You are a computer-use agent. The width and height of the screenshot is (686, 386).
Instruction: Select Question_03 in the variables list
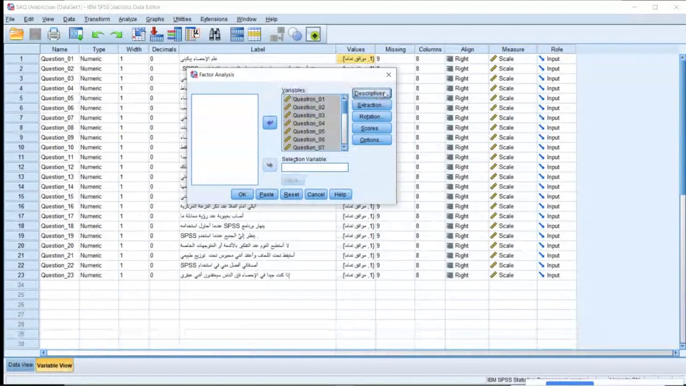(308, 115)
